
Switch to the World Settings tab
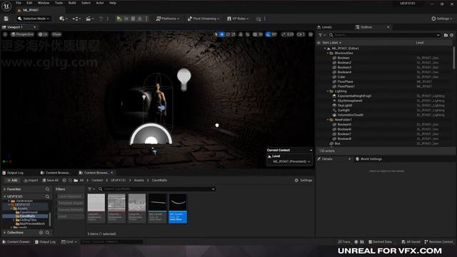pos(368,159)
